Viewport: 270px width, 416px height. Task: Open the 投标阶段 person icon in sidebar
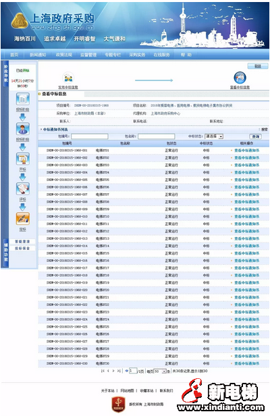pos(23,129)
